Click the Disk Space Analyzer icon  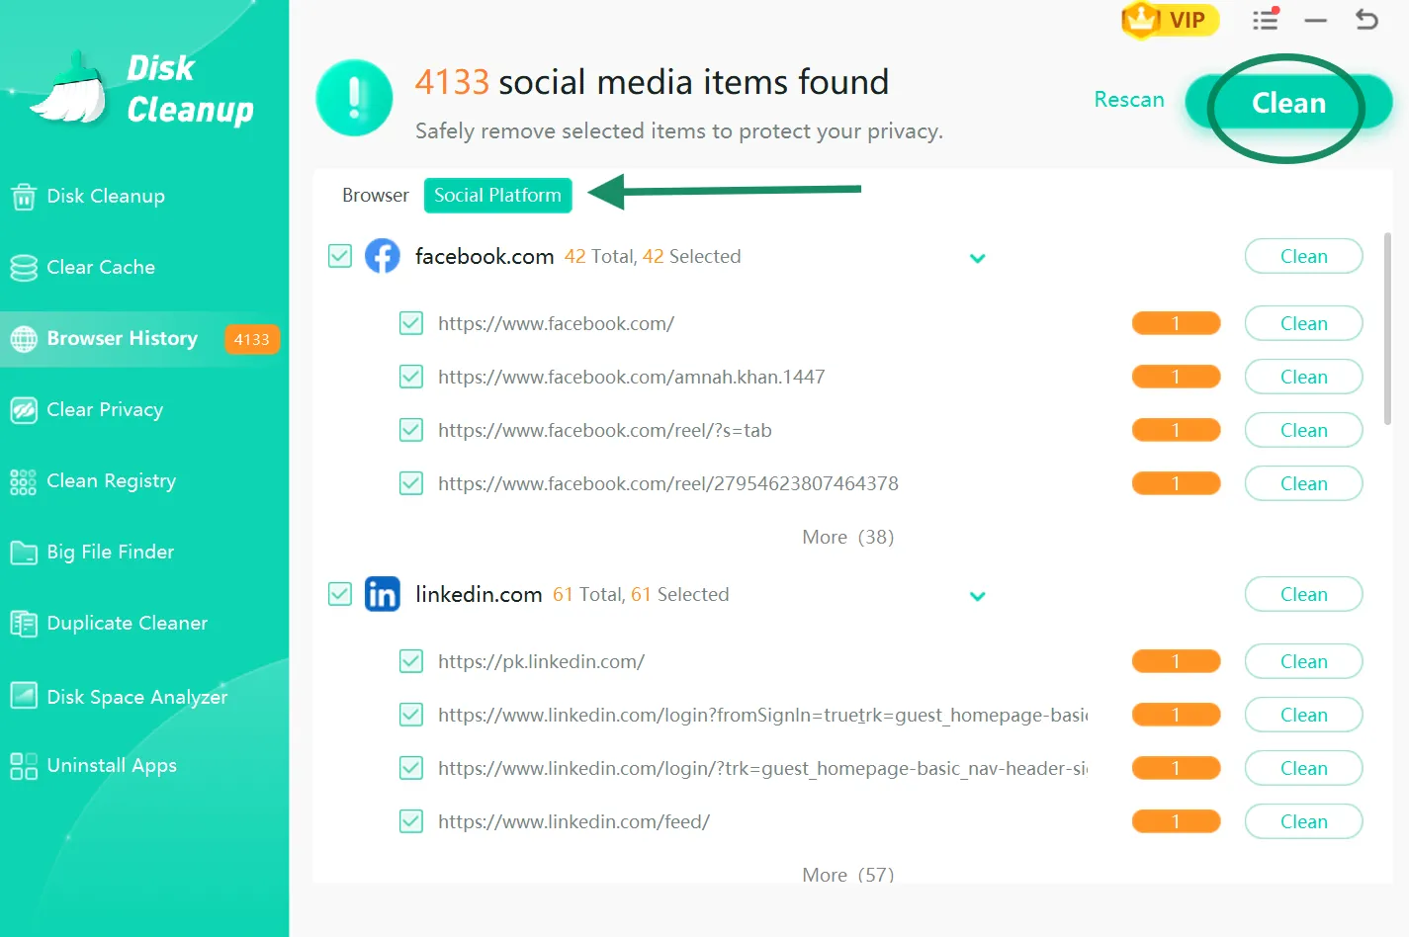pos(24,696)
